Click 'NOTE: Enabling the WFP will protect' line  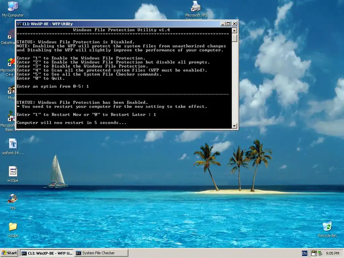pos(121,46)
